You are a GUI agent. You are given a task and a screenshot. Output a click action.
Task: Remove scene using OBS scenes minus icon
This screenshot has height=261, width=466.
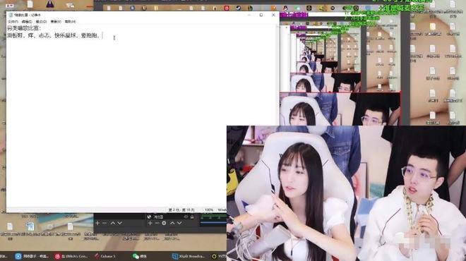[104, 223]
